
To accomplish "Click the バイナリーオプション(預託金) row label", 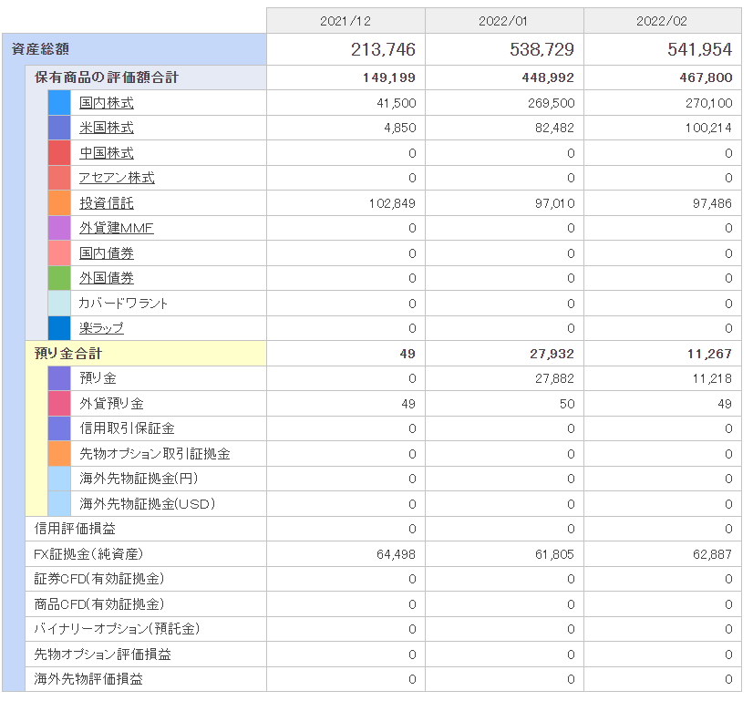I will pyautogui.click(x=117, y=629).
